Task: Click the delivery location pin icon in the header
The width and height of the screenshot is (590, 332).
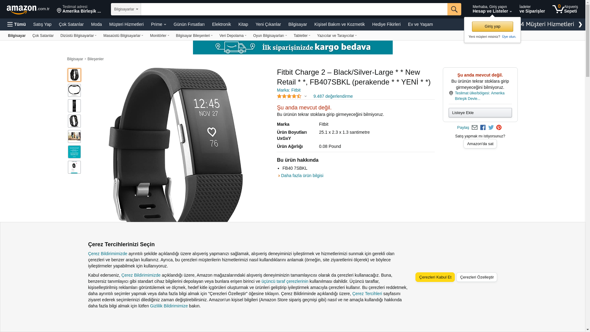Action: [59, 11]
